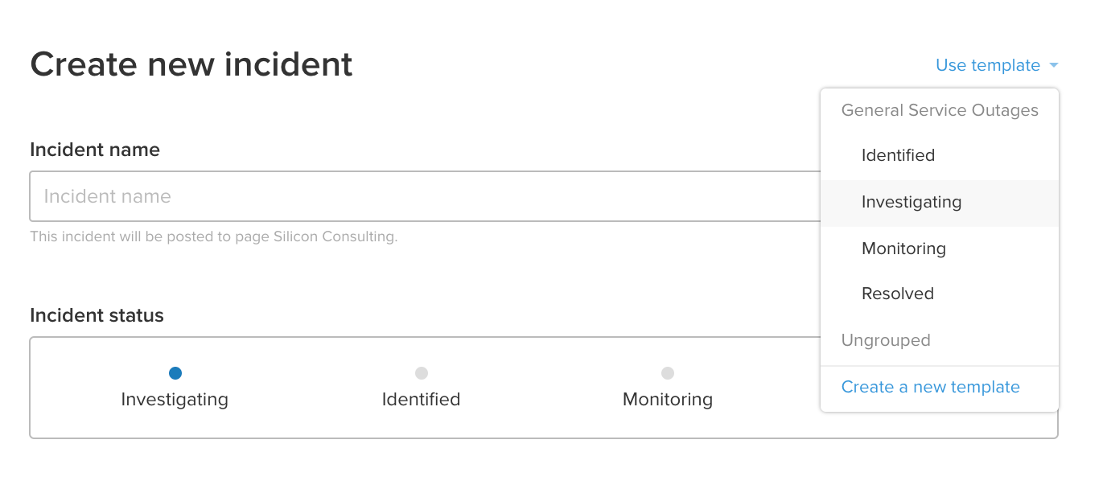Choose the Investigating template
The image size is (1107, 489).
tap(912, 202)
